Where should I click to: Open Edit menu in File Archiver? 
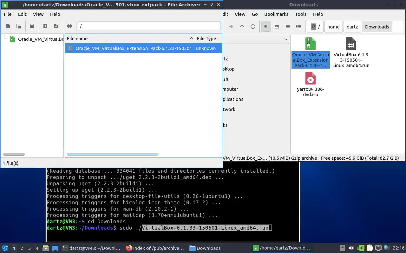(x=22, y=14)
